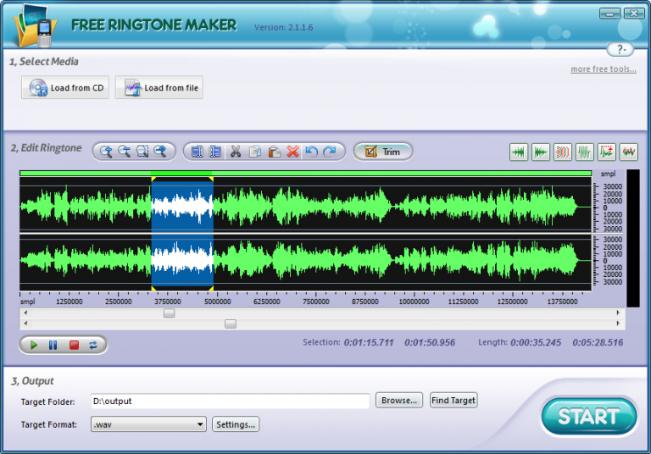The height and width of the screenshot is (454, 651).
Task: Click the red-green noise waveform effect icon
Action: pyautogui.click(x=629, y=152)
